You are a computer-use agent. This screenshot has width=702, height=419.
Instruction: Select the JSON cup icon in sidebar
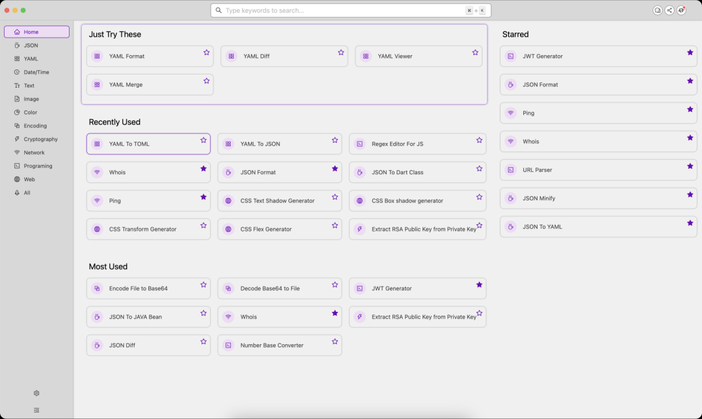17,45
